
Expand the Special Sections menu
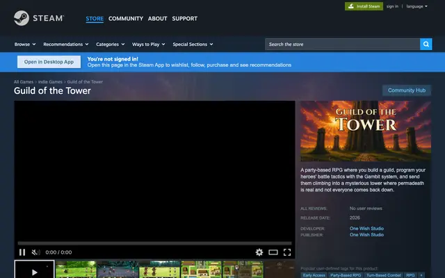193,44
